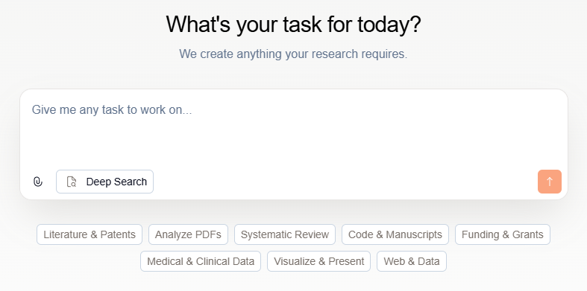Image resolution: width=587 pixels, height=291 pixels.
Task: Select the Funding & Grants option
Action: 503,234
